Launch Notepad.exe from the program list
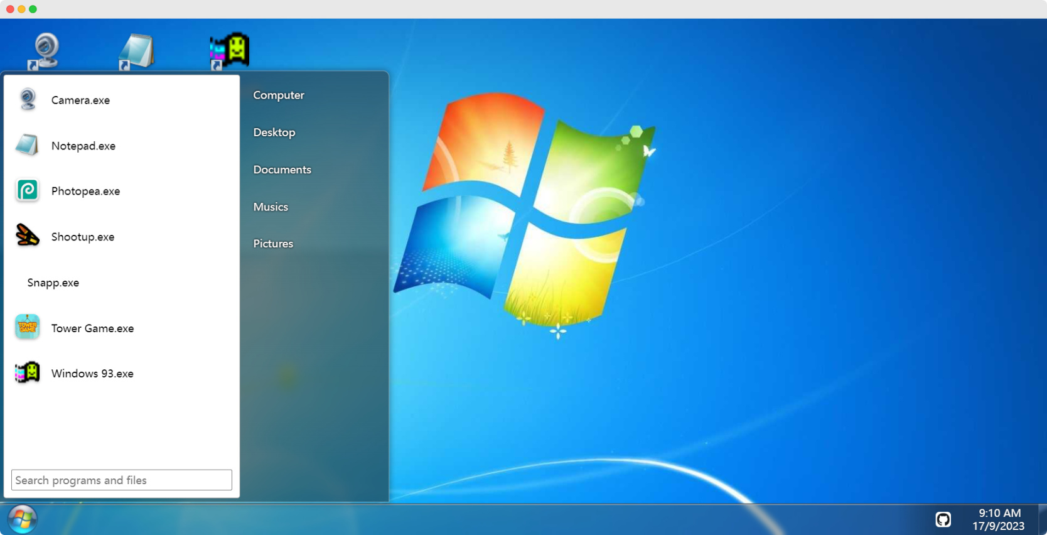 (x=83, y=146)
